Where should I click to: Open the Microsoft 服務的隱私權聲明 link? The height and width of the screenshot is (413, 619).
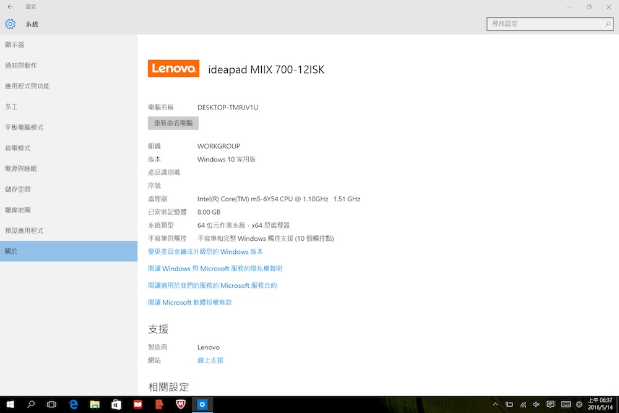click(215, 269)
